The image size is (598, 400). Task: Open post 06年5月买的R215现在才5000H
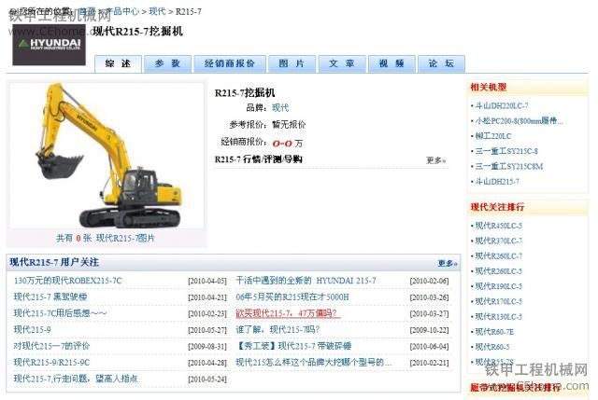coord(292,297)
